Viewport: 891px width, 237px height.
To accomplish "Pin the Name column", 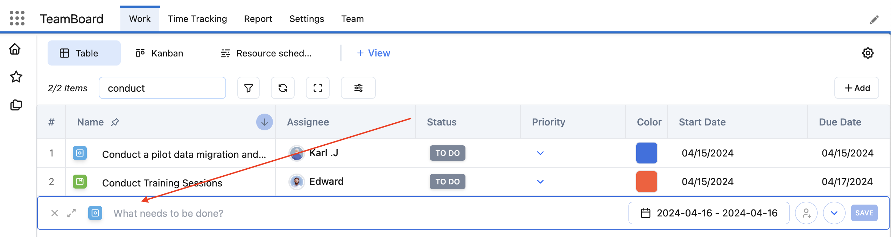I will (115, 122).
